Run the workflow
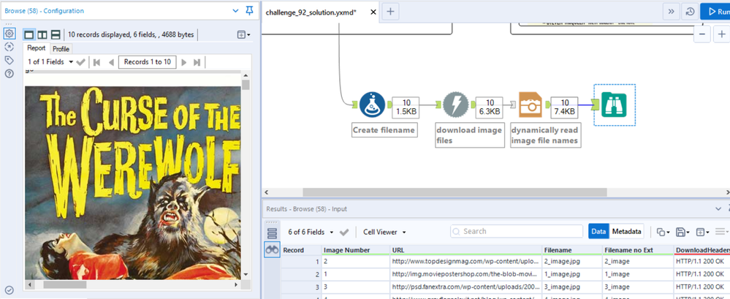 pyautogui.click(x=715, y=12)
